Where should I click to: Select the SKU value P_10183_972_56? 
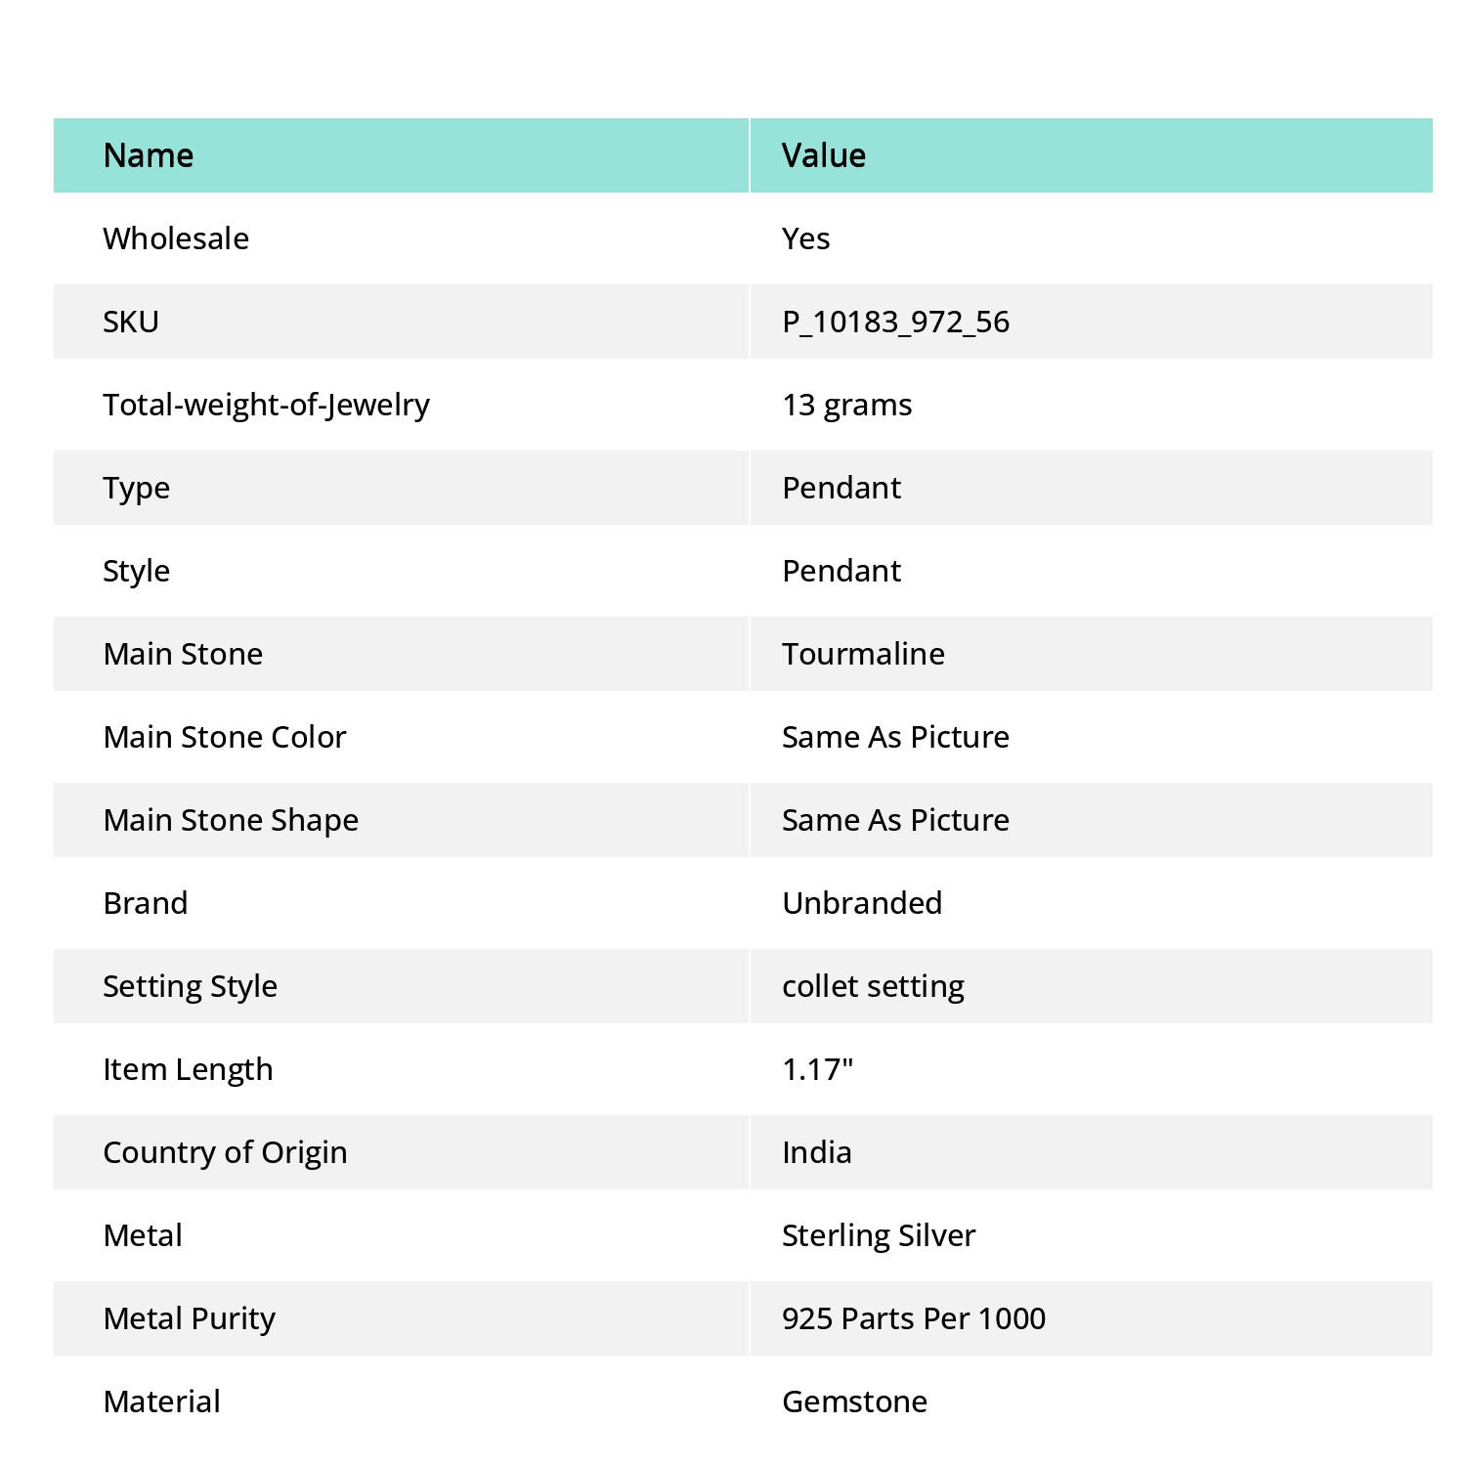point(895,322)
